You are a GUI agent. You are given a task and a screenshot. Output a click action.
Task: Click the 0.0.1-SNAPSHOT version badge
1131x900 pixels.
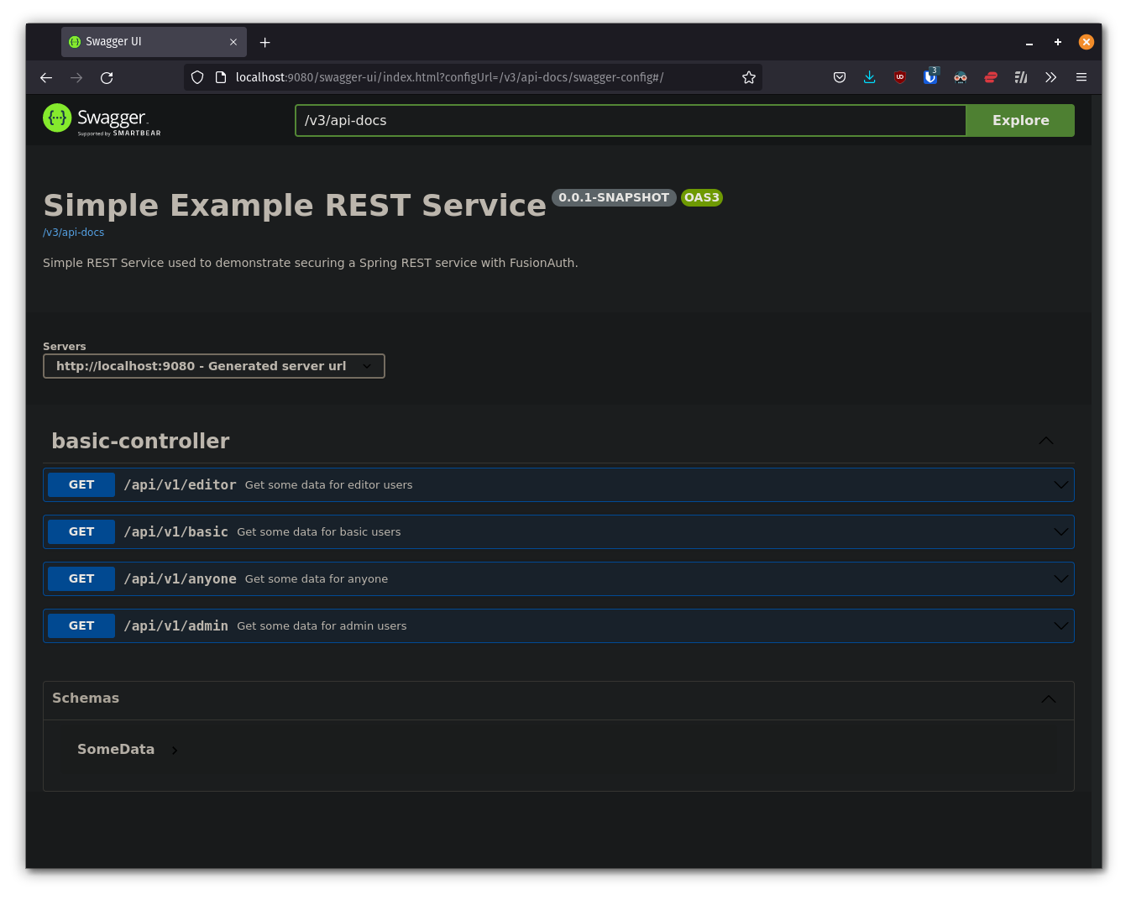coord(614,197)
